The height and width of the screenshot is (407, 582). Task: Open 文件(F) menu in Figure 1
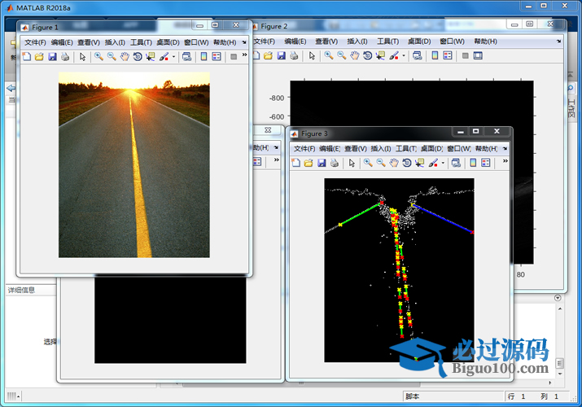[x=35, y=42]
